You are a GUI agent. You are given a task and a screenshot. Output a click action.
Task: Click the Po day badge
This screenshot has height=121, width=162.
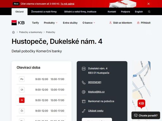click(x=22, y=79)
